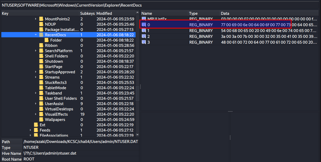The image size is (321, 162).
Task: Sort by the Modified column header
Action: (115, 13)
